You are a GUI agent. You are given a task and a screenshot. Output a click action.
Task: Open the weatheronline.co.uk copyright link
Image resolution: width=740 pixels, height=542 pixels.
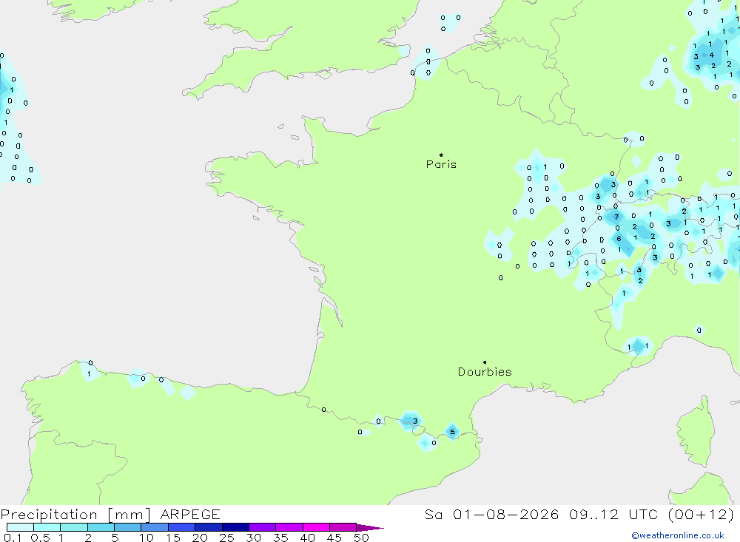[x=678, y=535]
